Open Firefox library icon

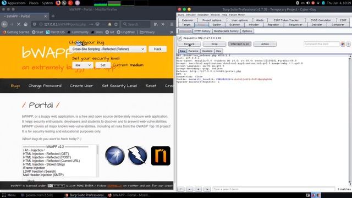[156, 24]
